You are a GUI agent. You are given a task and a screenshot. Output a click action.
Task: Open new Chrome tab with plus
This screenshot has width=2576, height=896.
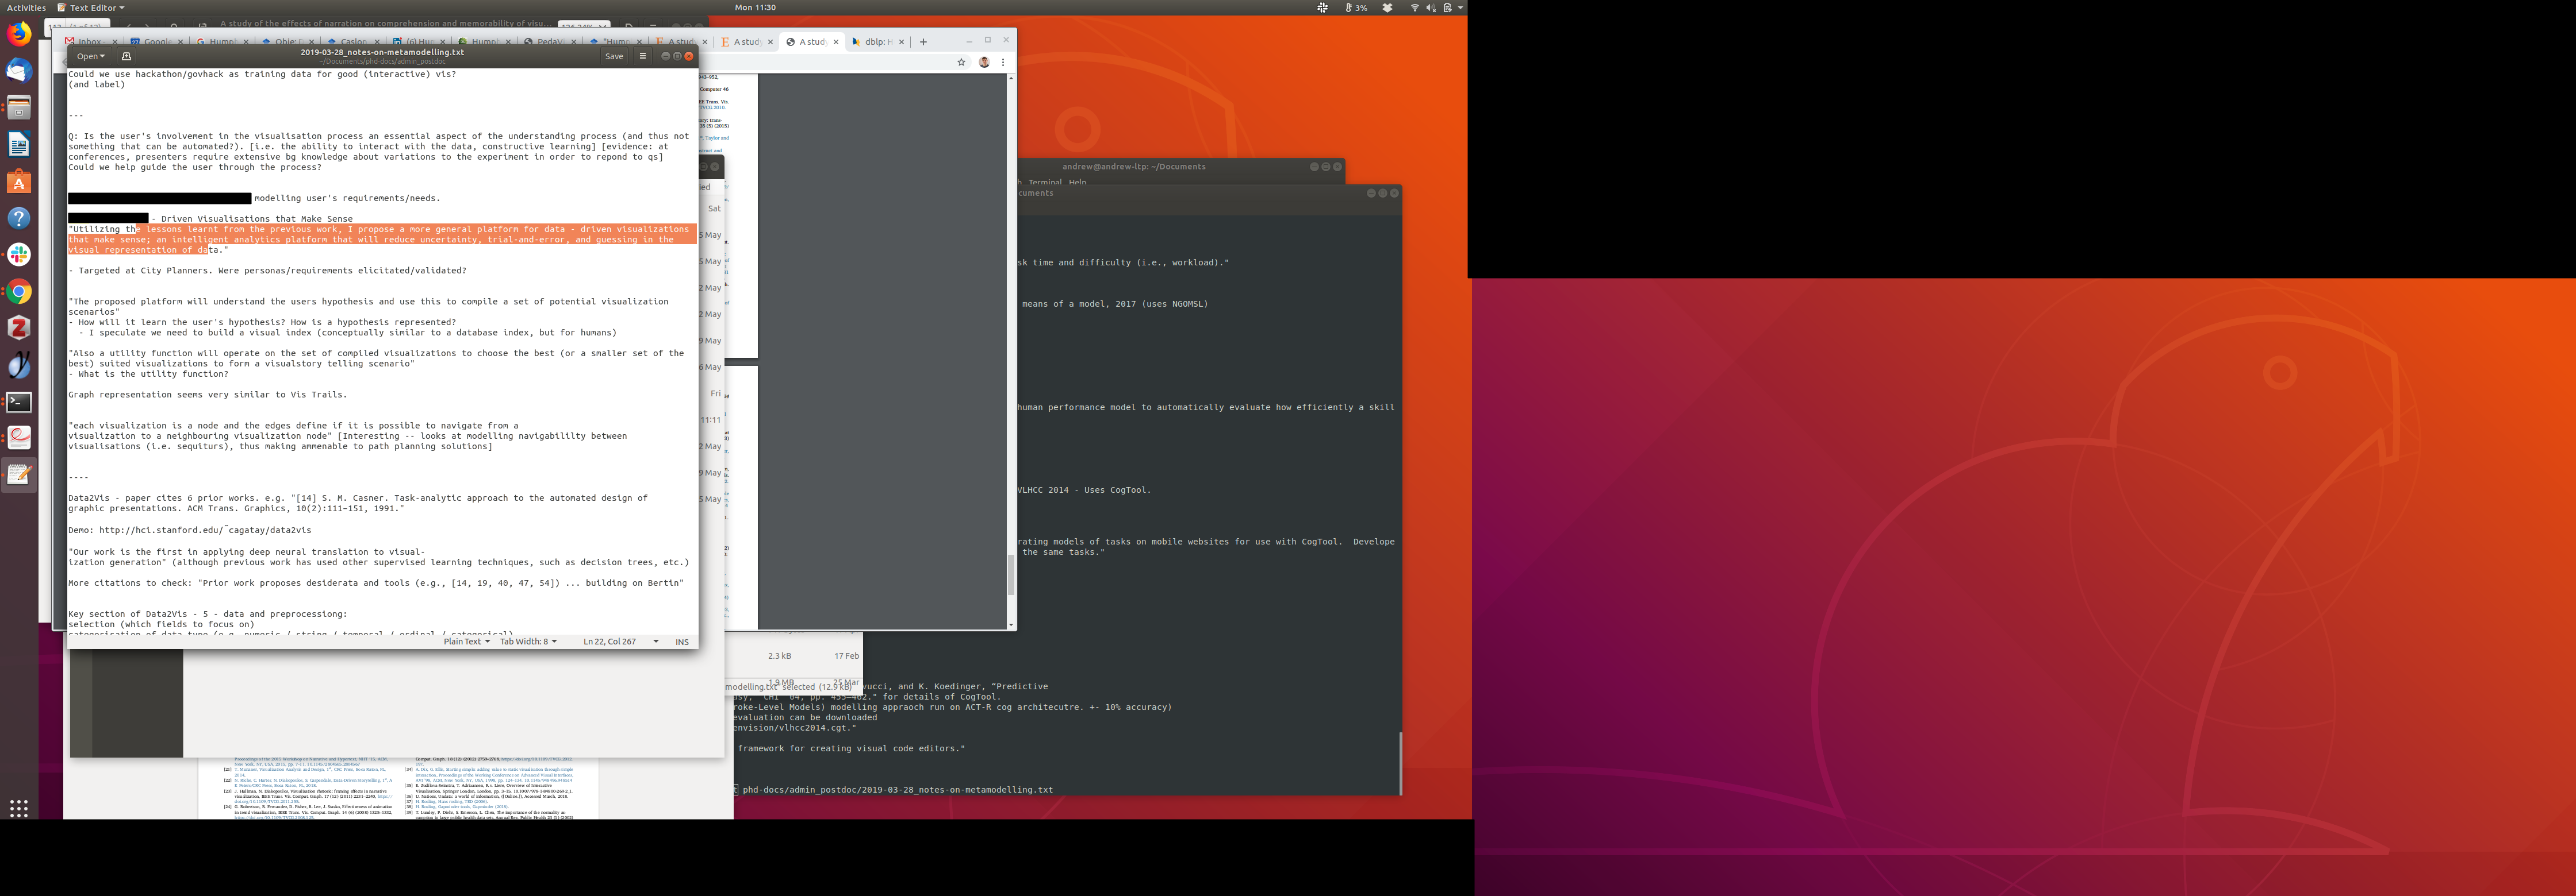coord(923,42)
